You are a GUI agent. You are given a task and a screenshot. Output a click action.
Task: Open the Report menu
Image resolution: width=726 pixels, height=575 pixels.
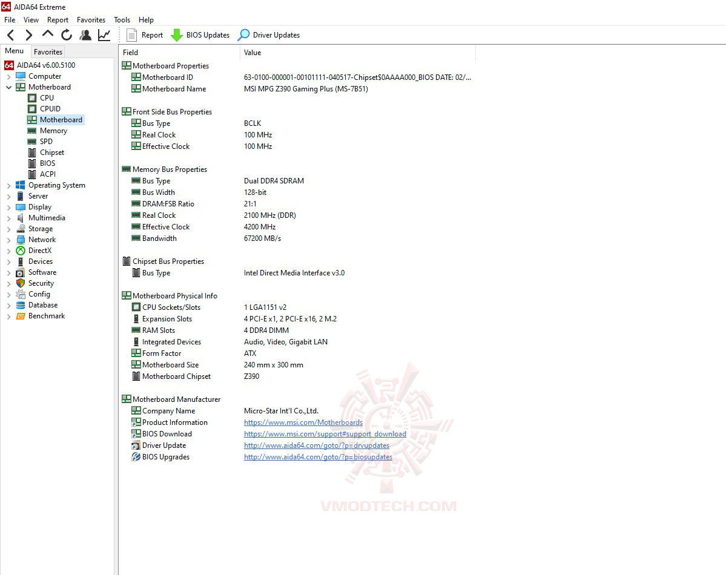click(58, 20)
